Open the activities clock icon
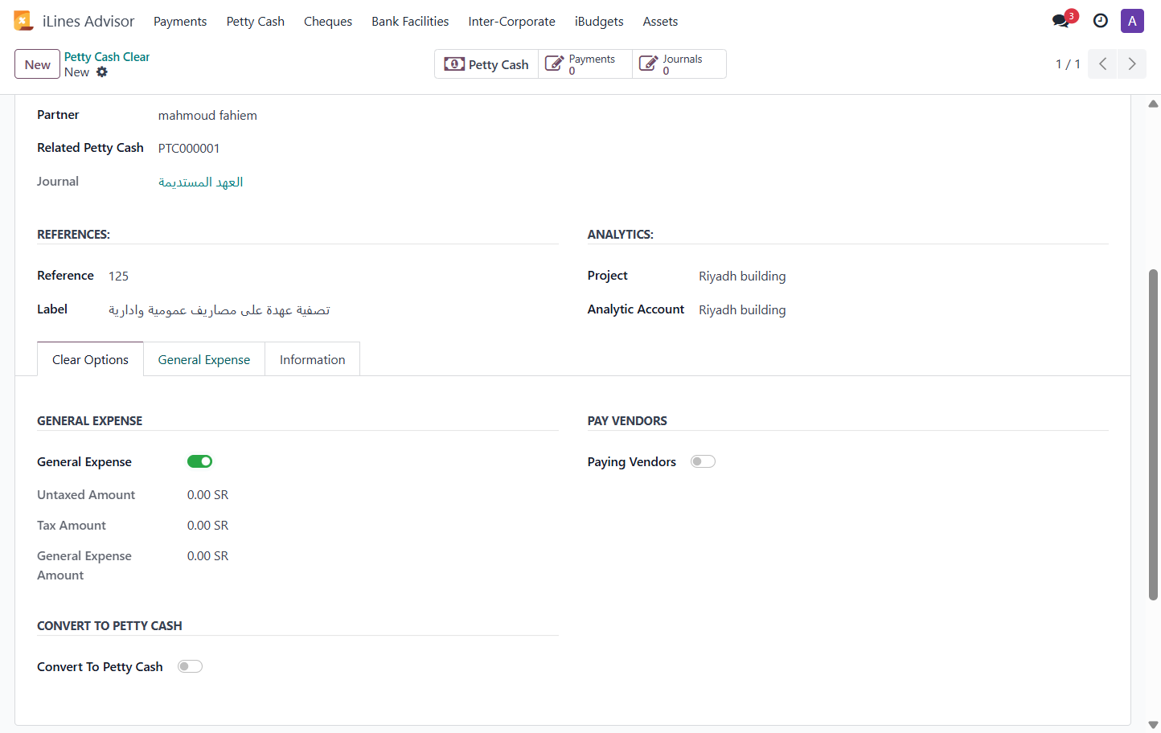 pyautogui.click(x=1101, y=21)
